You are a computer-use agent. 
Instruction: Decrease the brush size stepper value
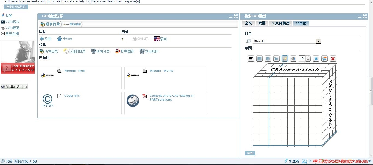tap(308, 60)
